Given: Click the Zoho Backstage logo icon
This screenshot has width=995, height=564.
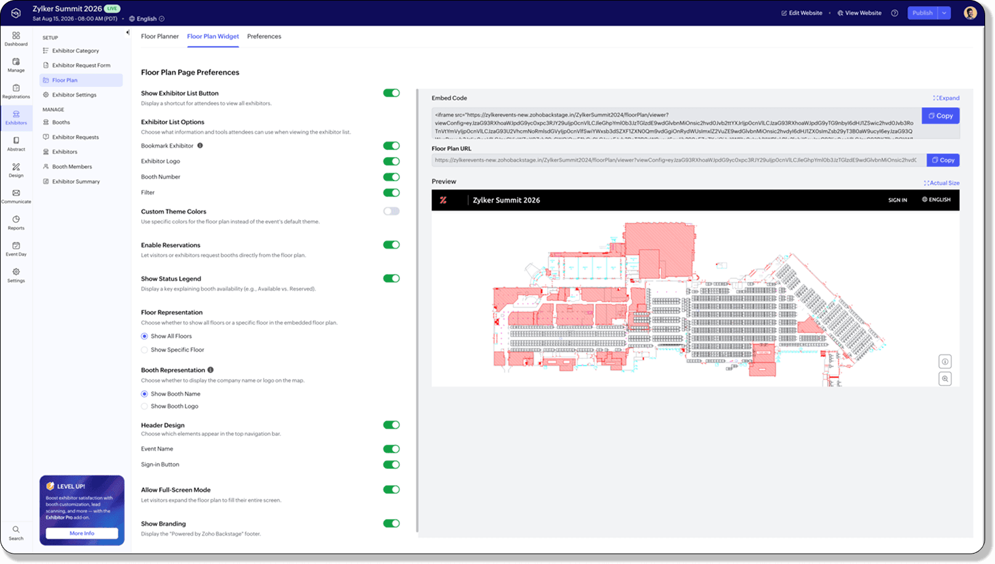Looking at the screenshot, I should [x=15, y=13].
